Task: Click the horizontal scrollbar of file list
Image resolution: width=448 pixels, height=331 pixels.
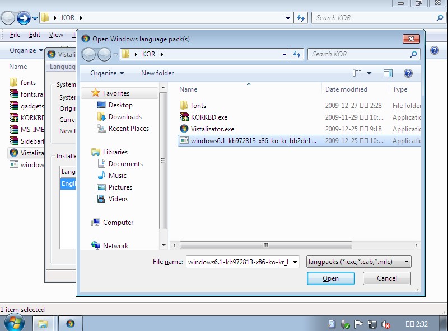Action: tap(265, 245)
